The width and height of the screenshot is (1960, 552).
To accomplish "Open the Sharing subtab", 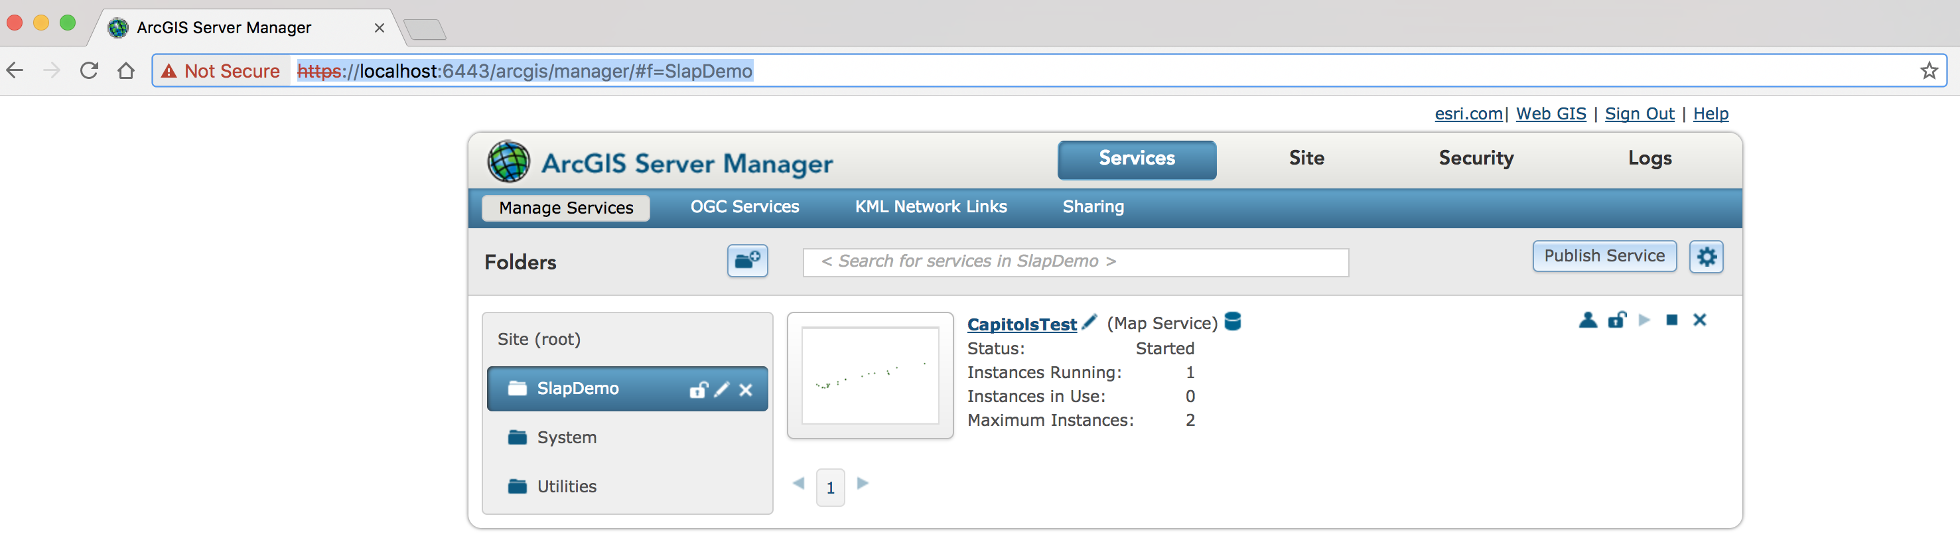I will tap(1093, 207).
